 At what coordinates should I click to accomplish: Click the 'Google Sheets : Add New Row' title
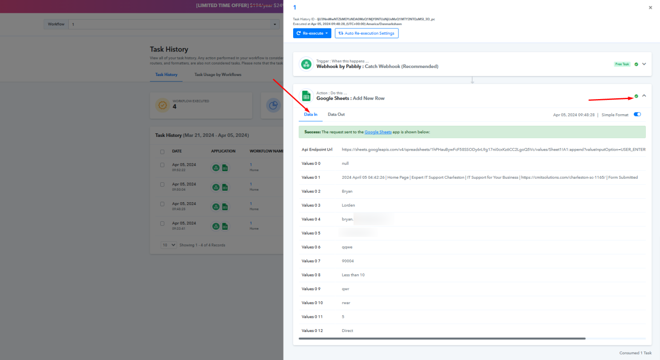350,98
